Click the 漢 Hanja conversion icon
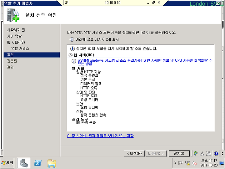 coord(208,153)
